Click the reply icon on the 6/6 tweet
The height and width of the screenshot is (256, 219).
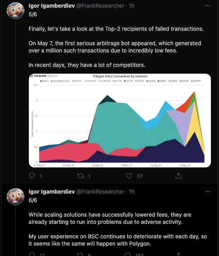(x=32, y=254)
